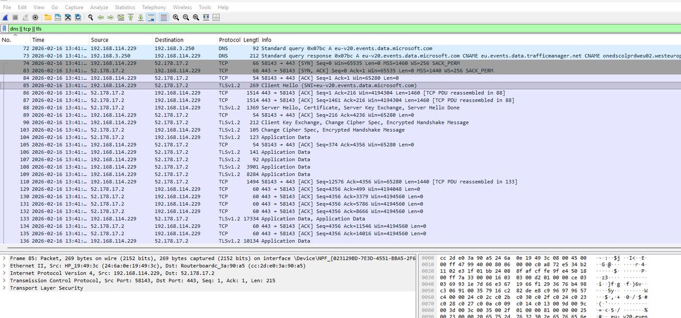Viewport: 681px width, 318px height.
Task: Open a capture file with the folder icon
Action: 48,18
